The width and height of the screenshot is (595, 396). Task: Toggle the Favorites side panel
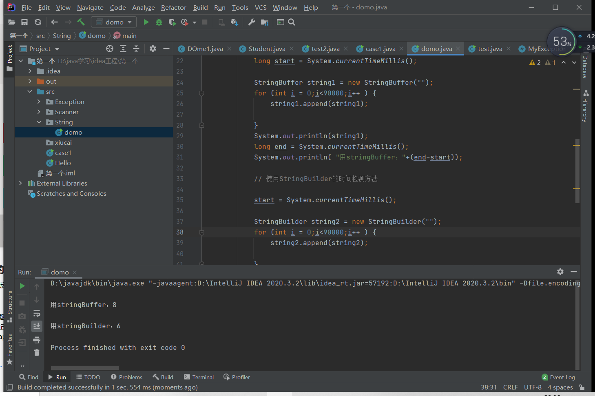coord(10,350)
